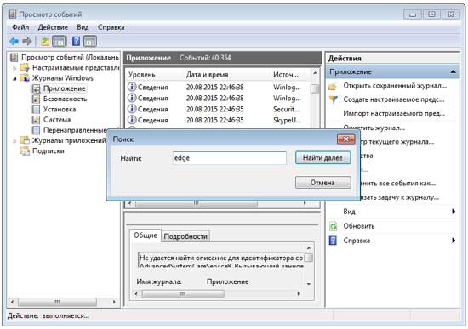Image resolution: width=468 pixels, height=329 pixels.
Task: Sort by the Источ... column header
Action: click(x=286, y=75)
